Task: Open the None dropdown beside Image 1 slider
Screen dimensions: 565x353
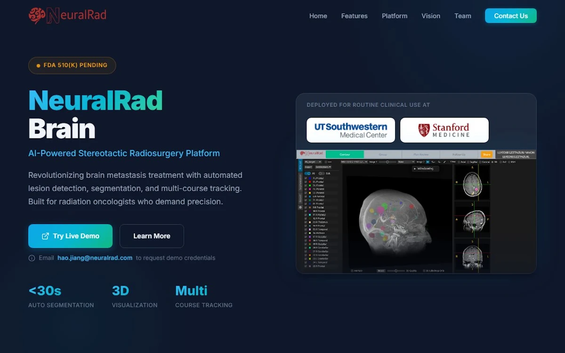Action: pos(406,162)
